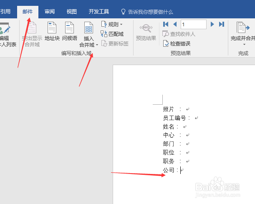Click the record number input field
255x204 pixels.
click(194, 24)
